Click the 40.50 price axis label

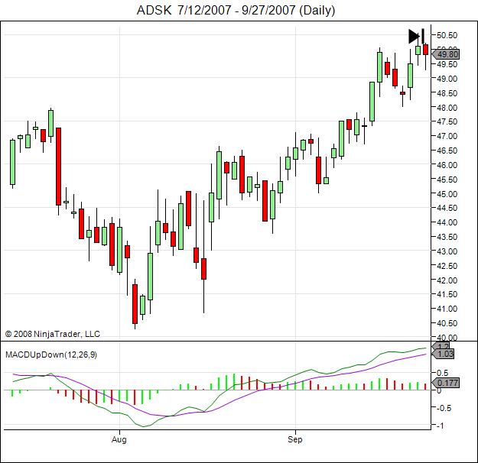[447, 323]
